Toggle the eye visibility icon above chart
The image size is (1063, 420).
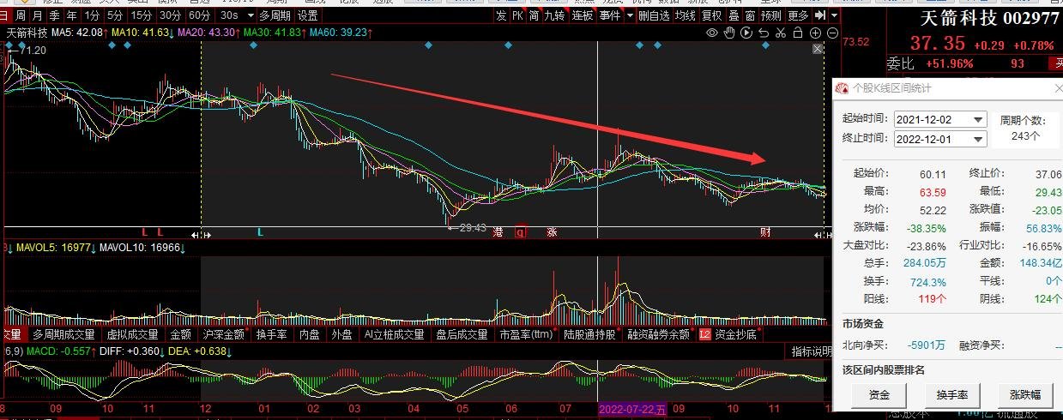coord(712,33)
